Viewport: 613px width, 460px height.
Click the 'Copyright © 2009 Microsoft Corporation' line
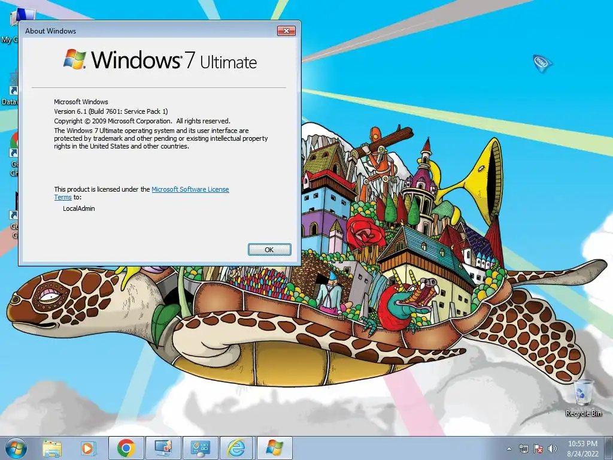pos(142,121)
